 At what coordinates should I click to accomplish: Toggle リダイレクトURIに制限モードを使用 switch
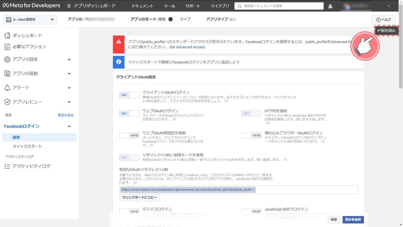(129, 158)
